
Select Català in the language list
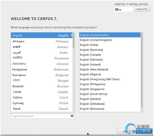(x=42, y=92)
